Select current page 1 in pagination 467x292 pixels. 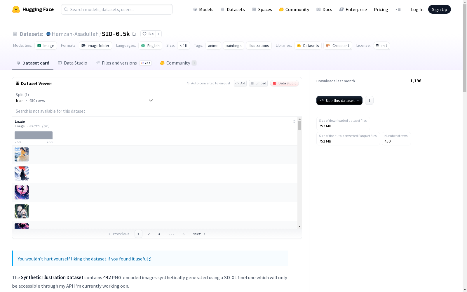[x=139, y=234]
